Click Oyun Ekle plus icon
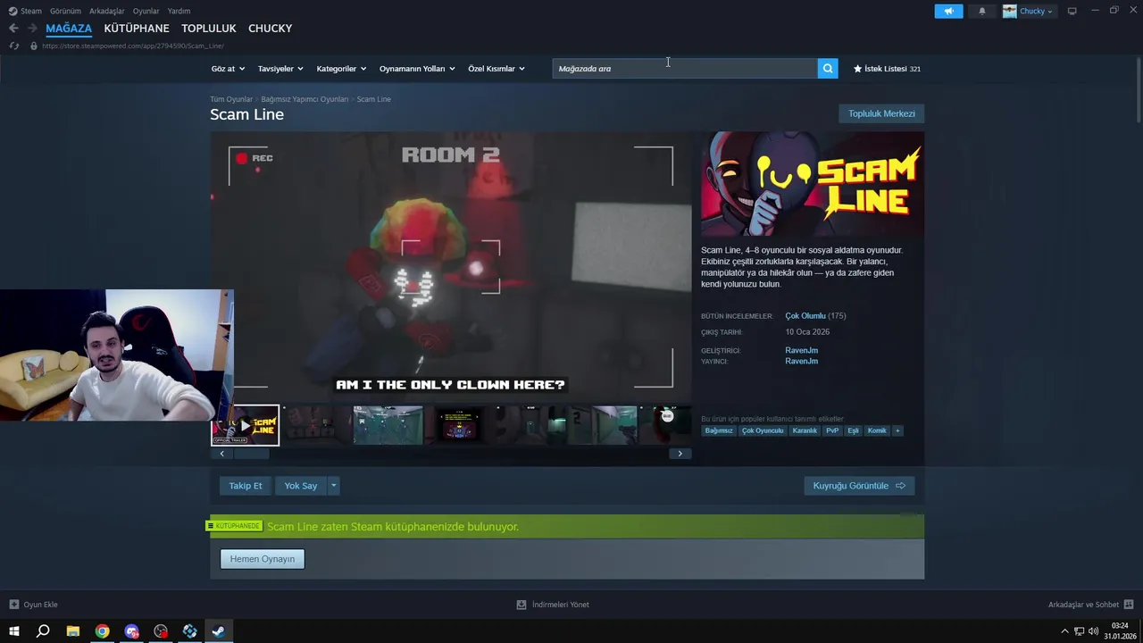Viewport: 1143px width, 643px height. tap(14, 605)
